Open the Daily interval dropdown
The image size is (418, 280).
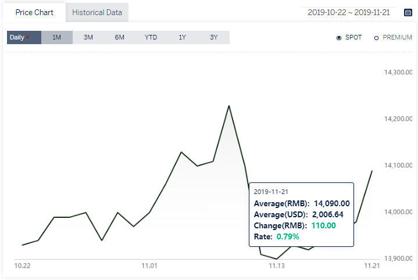point(24,37)
